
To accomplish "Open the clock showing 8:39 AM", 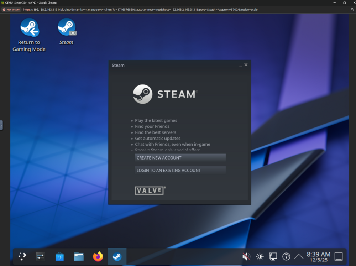I will coord(319,257).
